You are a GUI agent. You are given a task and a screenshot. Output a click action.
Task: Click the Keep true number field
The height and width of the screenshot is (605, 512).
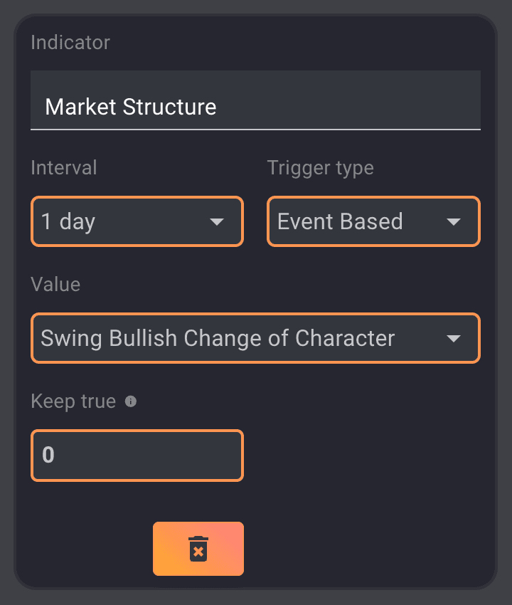pos(137,456)
